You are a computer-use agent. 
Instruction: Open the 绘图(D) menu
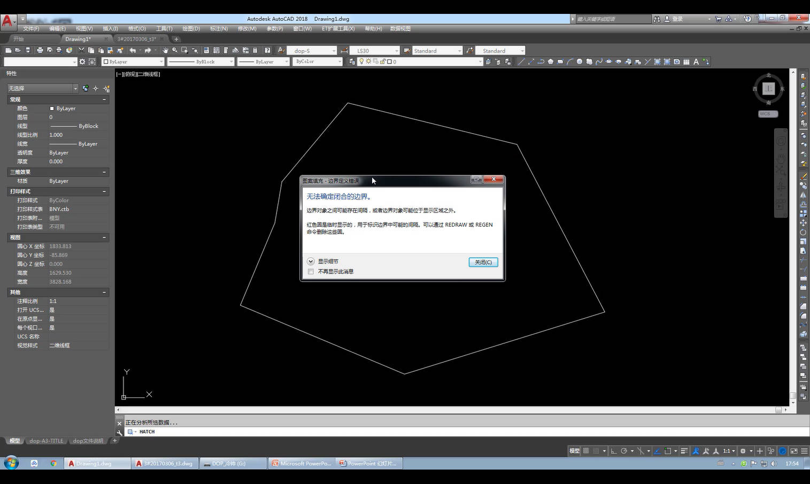191,28
